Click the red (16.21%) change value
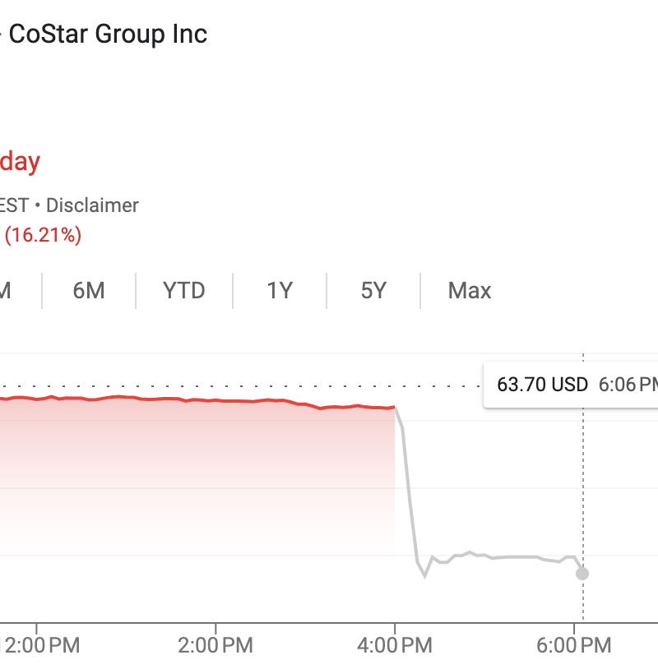658x669 pixels. tap(43, 236)
